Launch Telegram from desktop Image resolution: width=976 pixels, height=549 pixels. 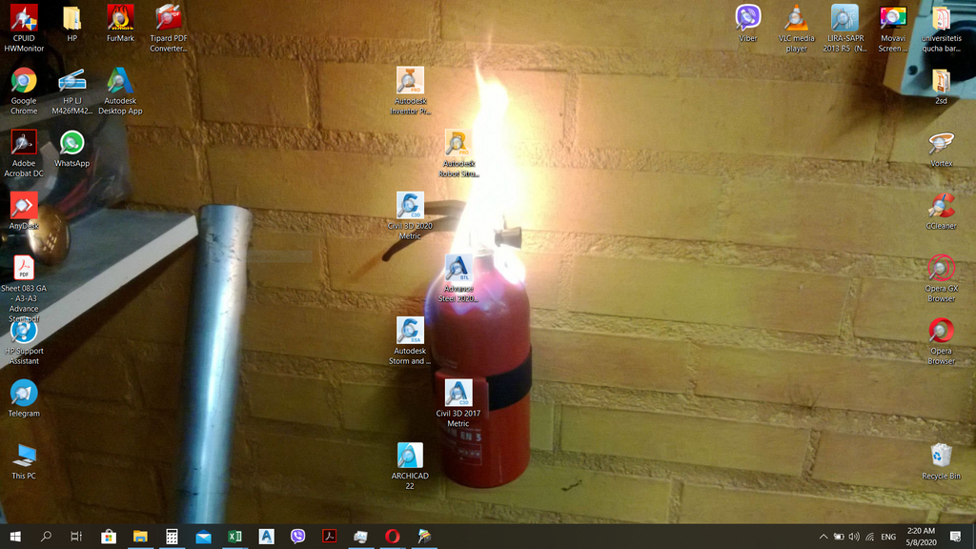(x=24, y=398)
